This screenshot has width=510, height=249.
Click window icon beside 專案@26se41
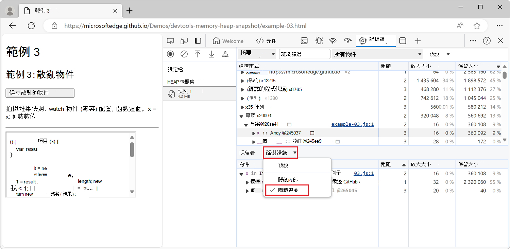289,124
